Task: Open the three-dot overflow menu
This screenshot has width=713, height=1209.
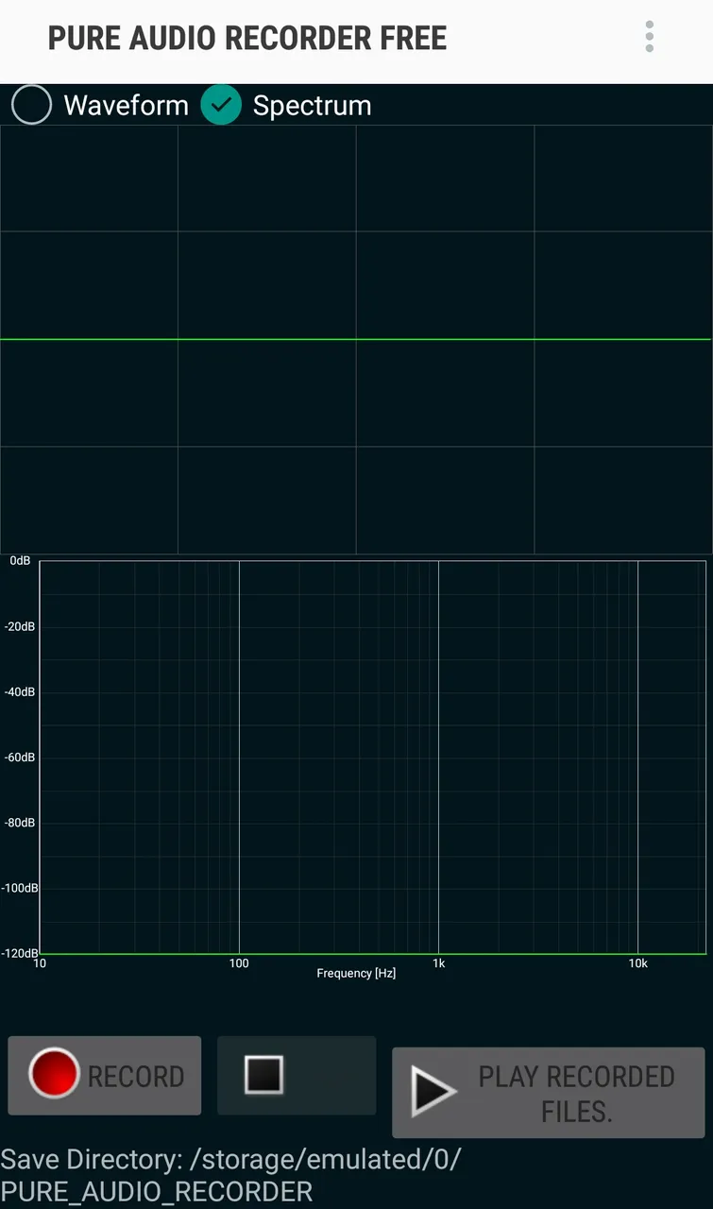Action: pos(649,37)
